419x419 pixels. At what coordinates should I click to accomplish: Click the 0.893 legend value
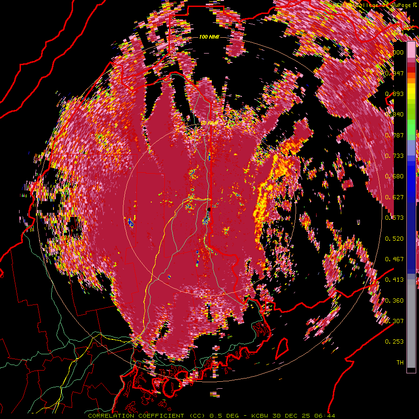(394, 94)
